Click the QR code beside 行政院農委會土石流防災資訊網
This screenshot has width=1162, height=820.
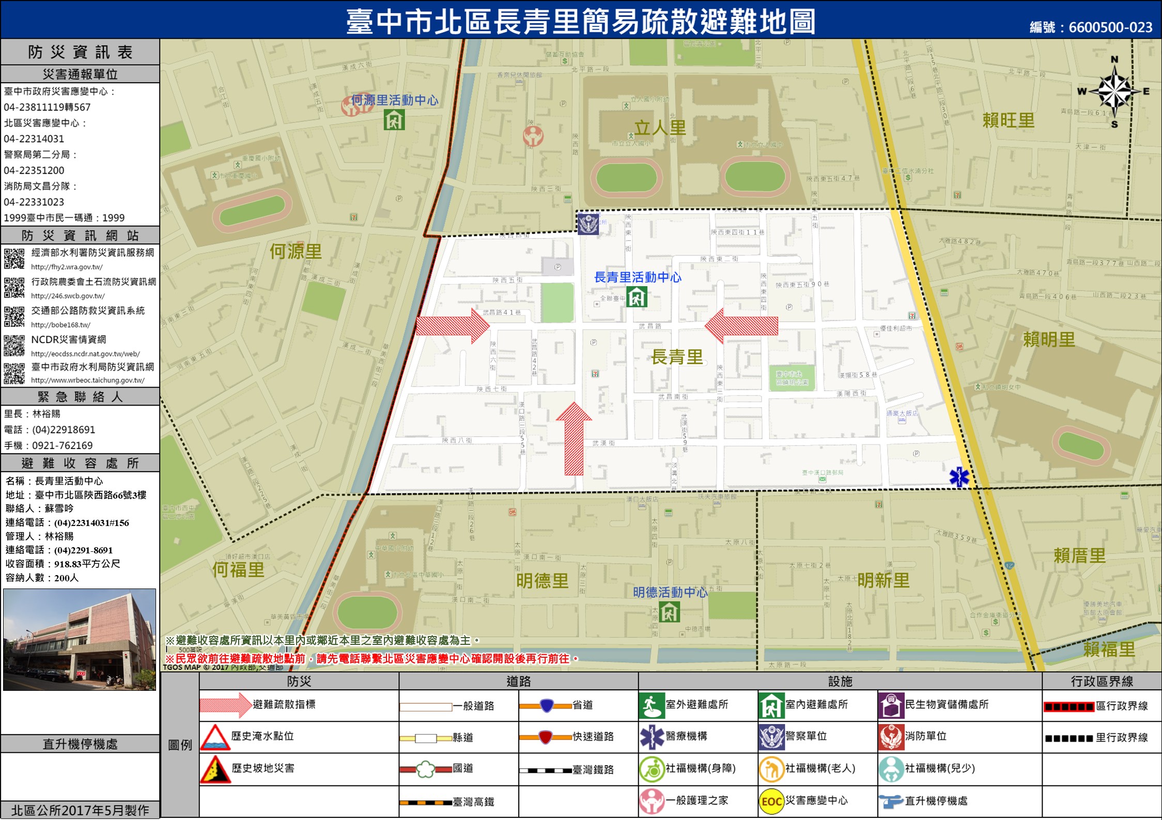14,287
